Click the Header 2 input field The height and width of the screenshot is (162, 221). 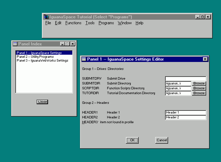pyautogui.click(x=185, y=117)
